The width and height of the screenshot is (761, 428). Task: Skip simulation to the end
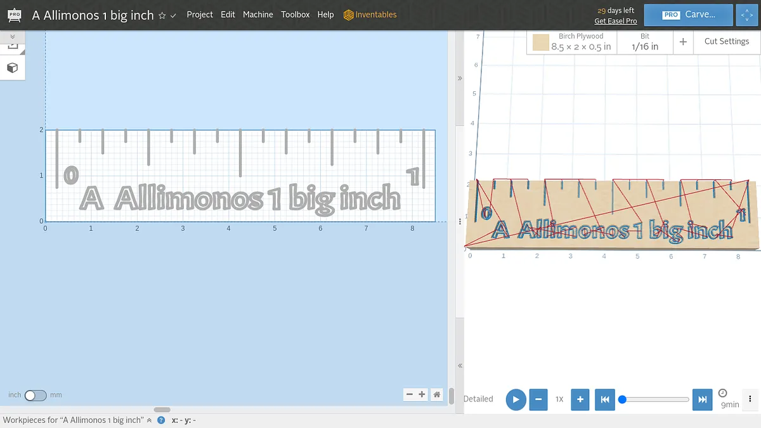point(702,399)
